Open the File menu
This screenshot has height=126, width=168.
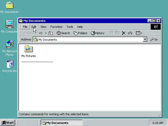25,27
